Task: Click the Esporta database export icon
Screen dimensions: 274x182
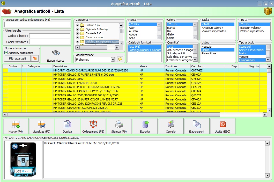Action: tap(145, 124)
